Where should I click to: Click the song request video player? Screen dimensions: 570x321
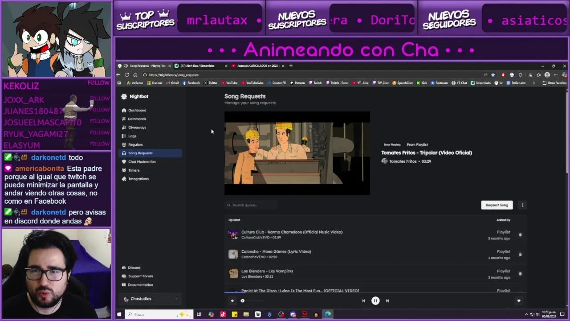point(297,153)
